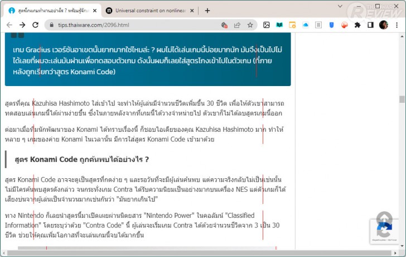Viewport: 406px width, 257px height.
Task: Click the scroll-to-top arrow button on page
Action: coord(384,218)
